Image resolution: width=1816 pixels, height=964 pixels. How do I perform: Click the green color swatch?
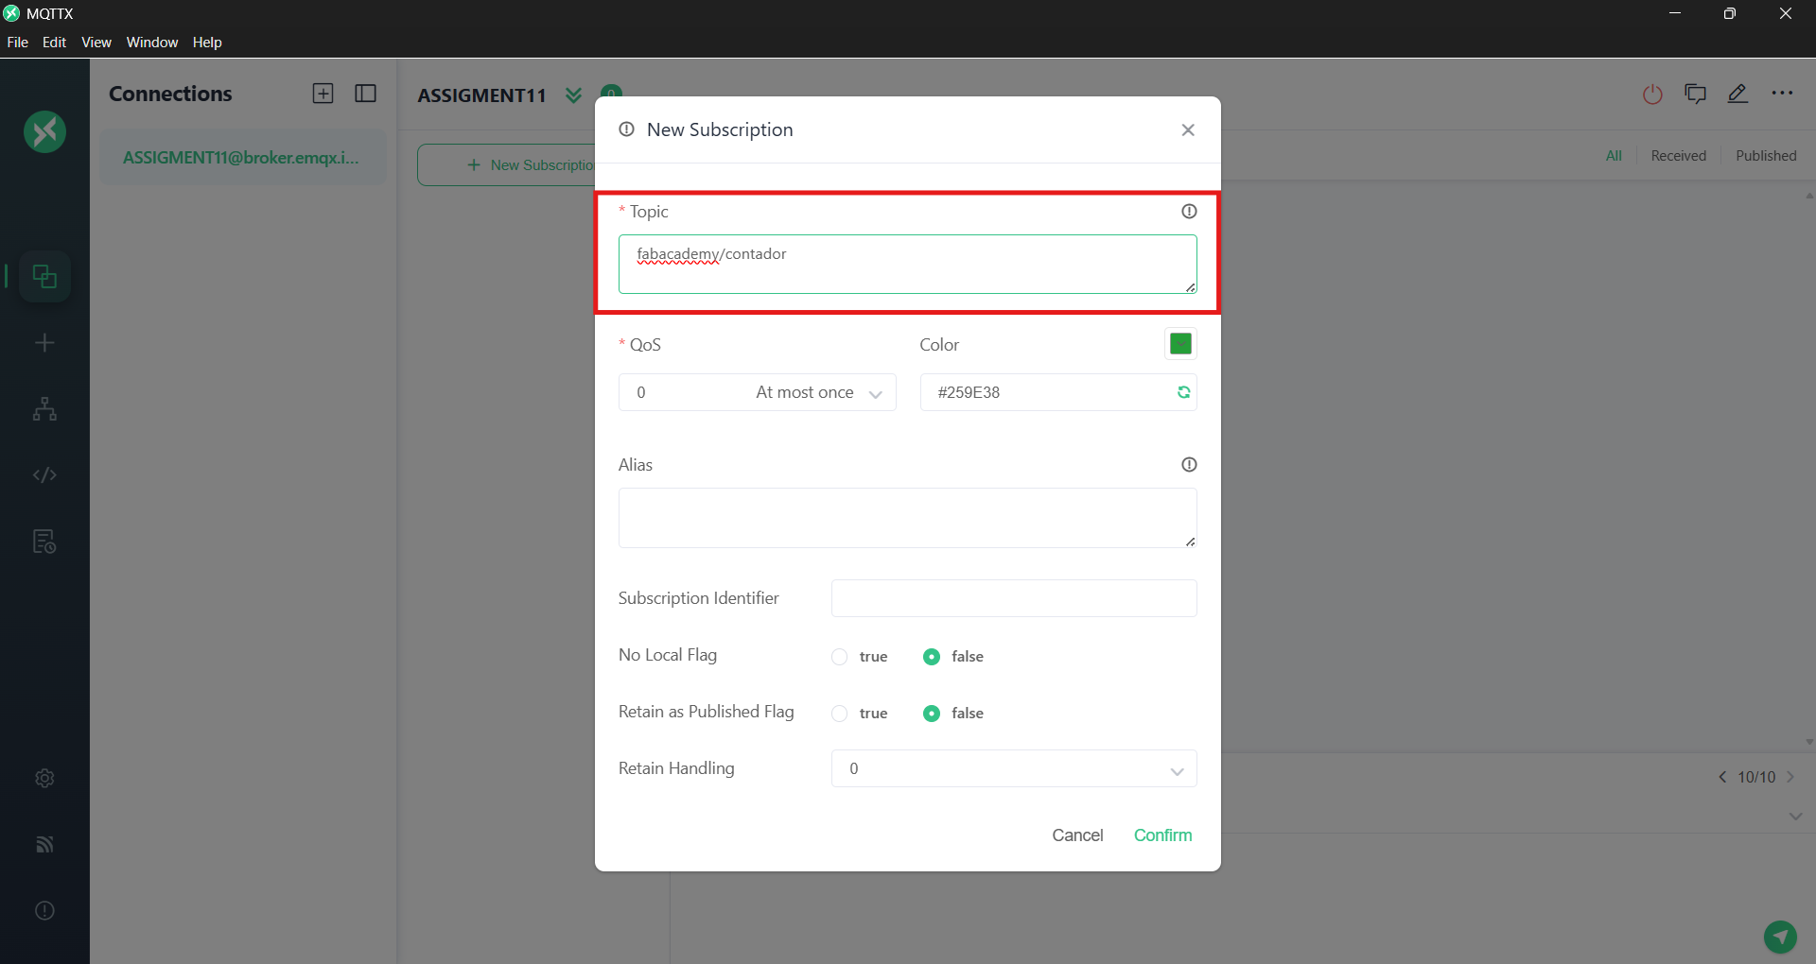1180,344
